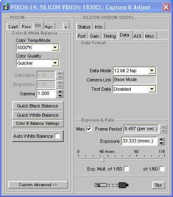Expand the Color Quality dropdown
Image resolution: width=173 pixels, height=197 pixels.
(55, 63)
